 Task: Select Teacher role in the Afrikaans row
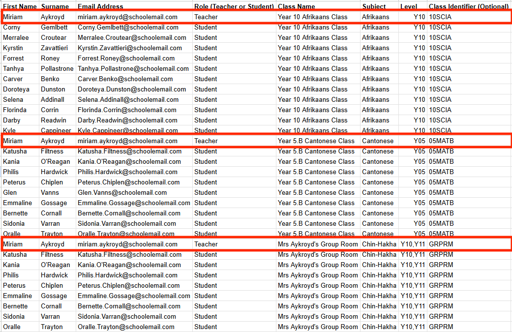click(234, 17)
